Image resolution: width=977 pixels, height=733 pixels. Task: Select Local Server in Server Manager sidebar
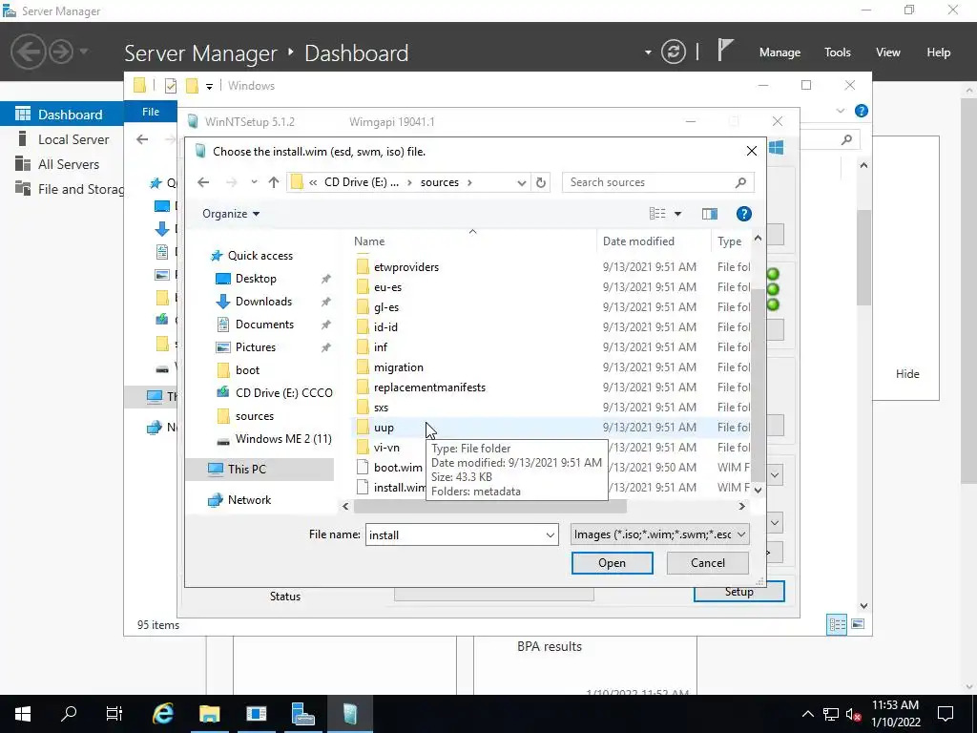coord(73,139)
